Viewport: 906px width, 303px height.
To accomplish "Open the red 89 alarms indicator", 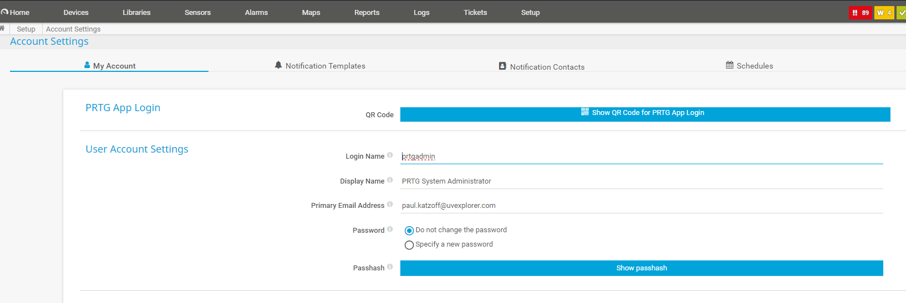I will 861,13.
